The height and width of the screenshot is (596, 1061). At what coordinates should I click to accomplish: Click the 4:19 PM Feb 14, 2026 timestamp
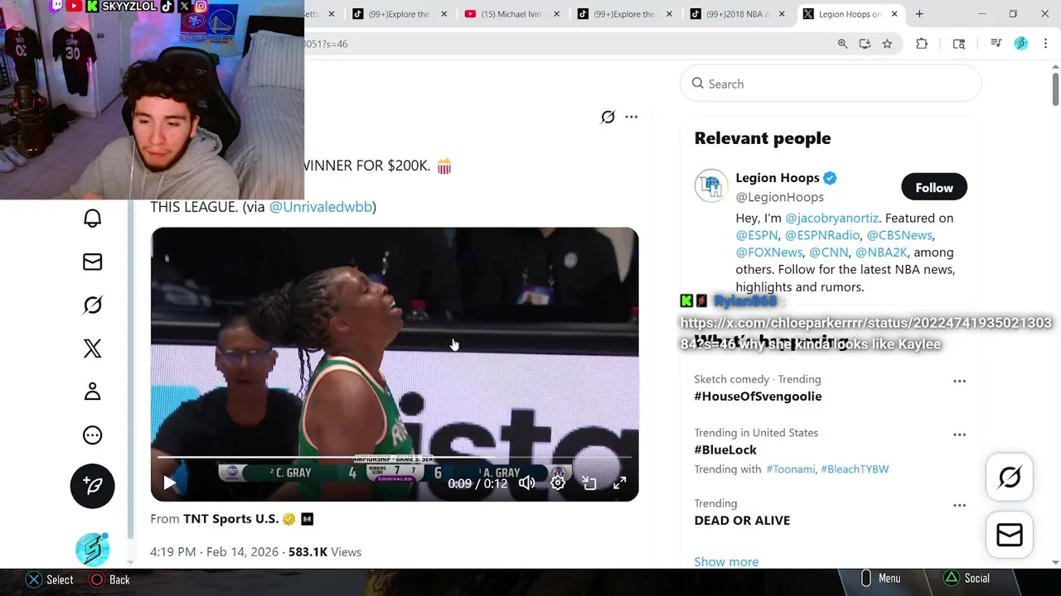point(214,552)
